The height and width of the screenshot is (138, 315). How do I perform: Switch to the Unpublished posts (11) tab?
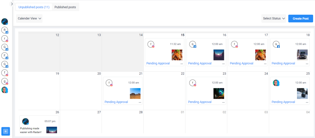(x=34, y=7)
